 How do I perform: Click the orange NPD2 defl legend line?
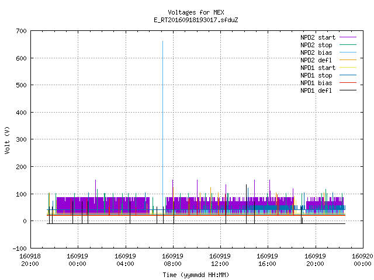click(348, 60)
